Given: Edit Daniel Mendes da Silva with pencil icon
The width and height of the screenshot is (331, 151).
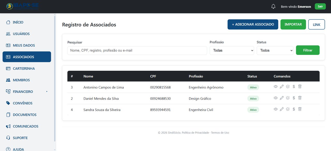Looking at the screenshot, I should point(282,98).
